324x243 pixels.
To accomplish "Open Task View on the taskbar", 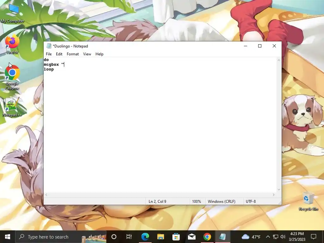I will [129, 237].
